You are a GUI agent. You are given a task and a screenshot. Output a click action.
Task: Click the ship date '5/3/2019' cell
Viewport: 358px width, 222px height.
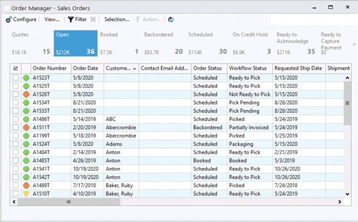299,161
